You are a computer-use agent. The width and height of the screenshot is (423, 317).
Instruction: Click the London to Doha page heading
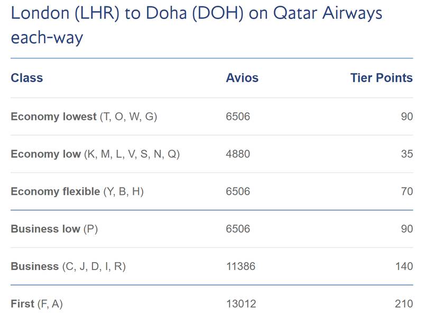pyautogui.click(x=196, y=25)
